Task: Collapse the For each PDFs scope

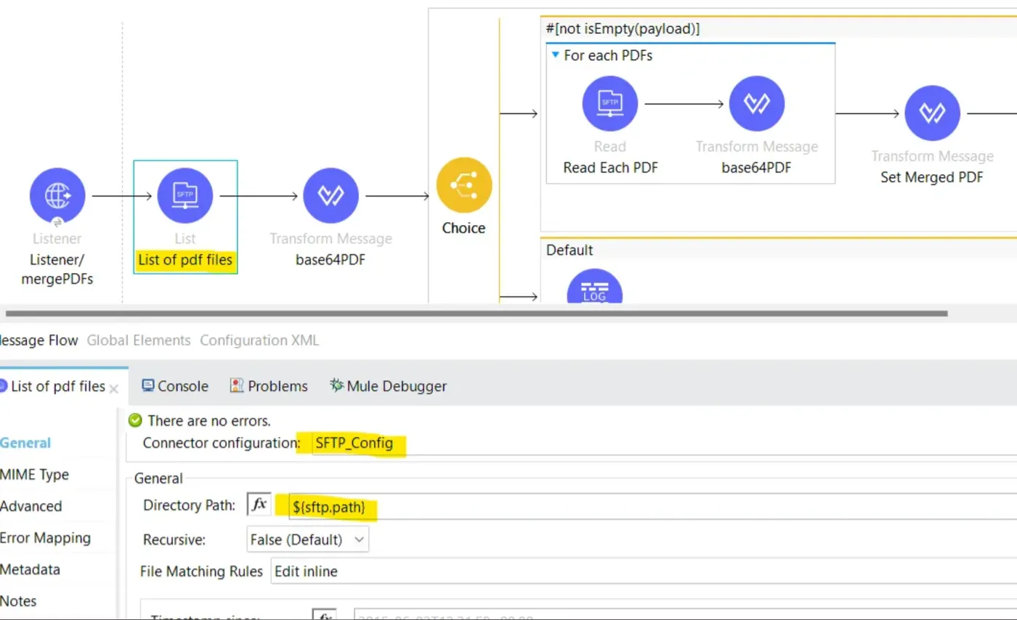Action: (555, 55)
